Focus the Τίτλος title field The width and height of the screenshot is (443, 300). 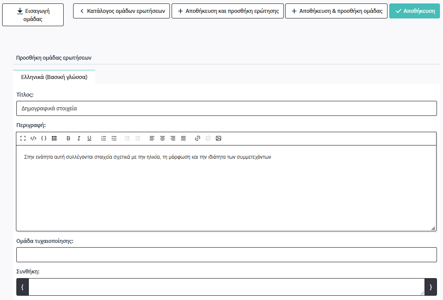pyautogui.click(x=227, y=108)
